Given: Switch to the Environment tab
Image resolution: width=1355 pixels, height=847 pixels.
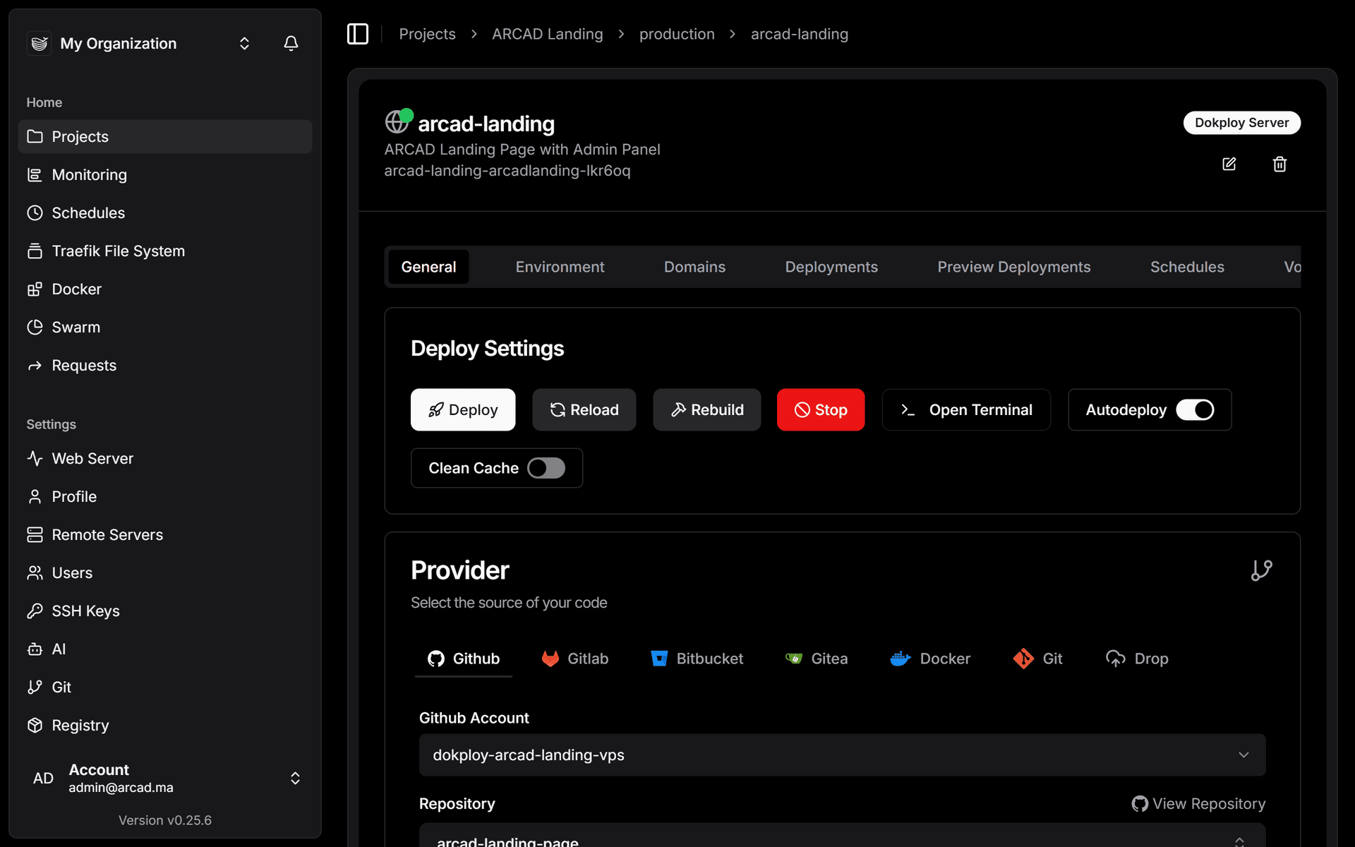Looking at the screenshot, I should 560,267.
